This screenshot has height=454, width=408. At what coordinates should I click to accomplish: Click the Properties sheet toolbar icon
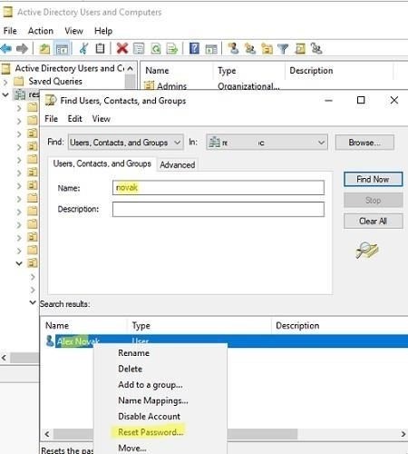pos(139,48)
